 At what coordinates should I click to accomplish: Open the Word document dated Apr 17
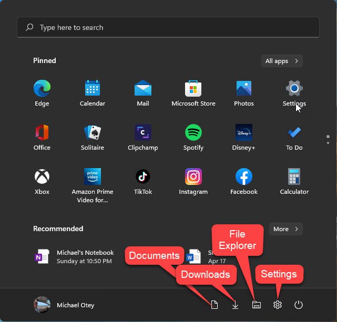pos(206,257)
